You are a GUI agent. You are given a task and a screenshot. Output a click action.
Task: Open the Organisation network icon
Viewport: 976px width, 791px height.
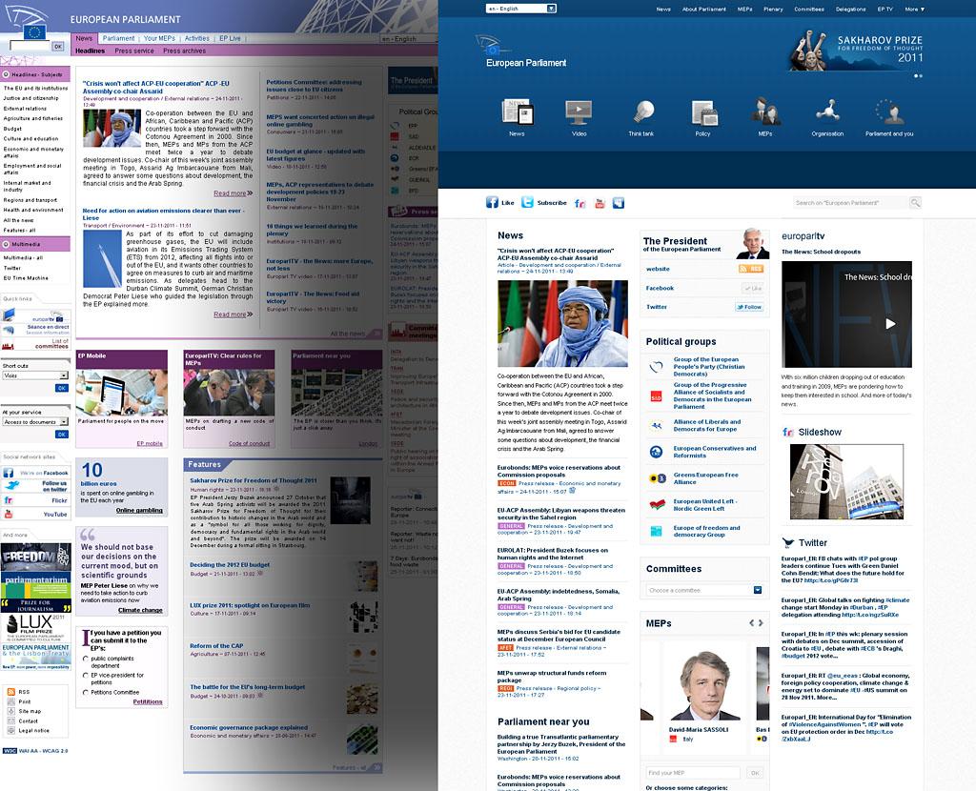[827, 112]
